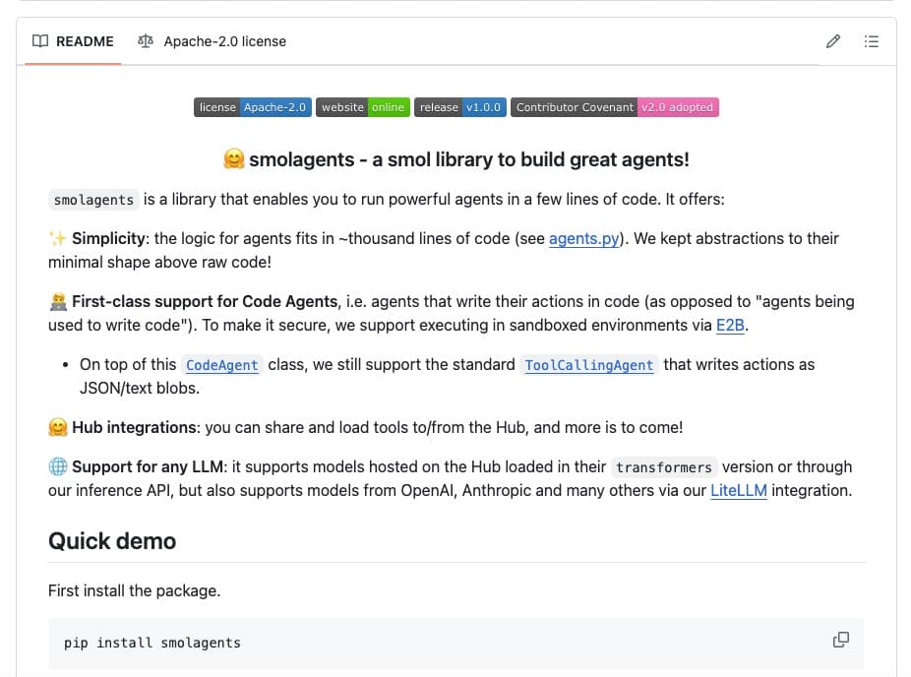Click the 'JSON/text blobs.' text
The image size is (911, 677).
(140, 388)
